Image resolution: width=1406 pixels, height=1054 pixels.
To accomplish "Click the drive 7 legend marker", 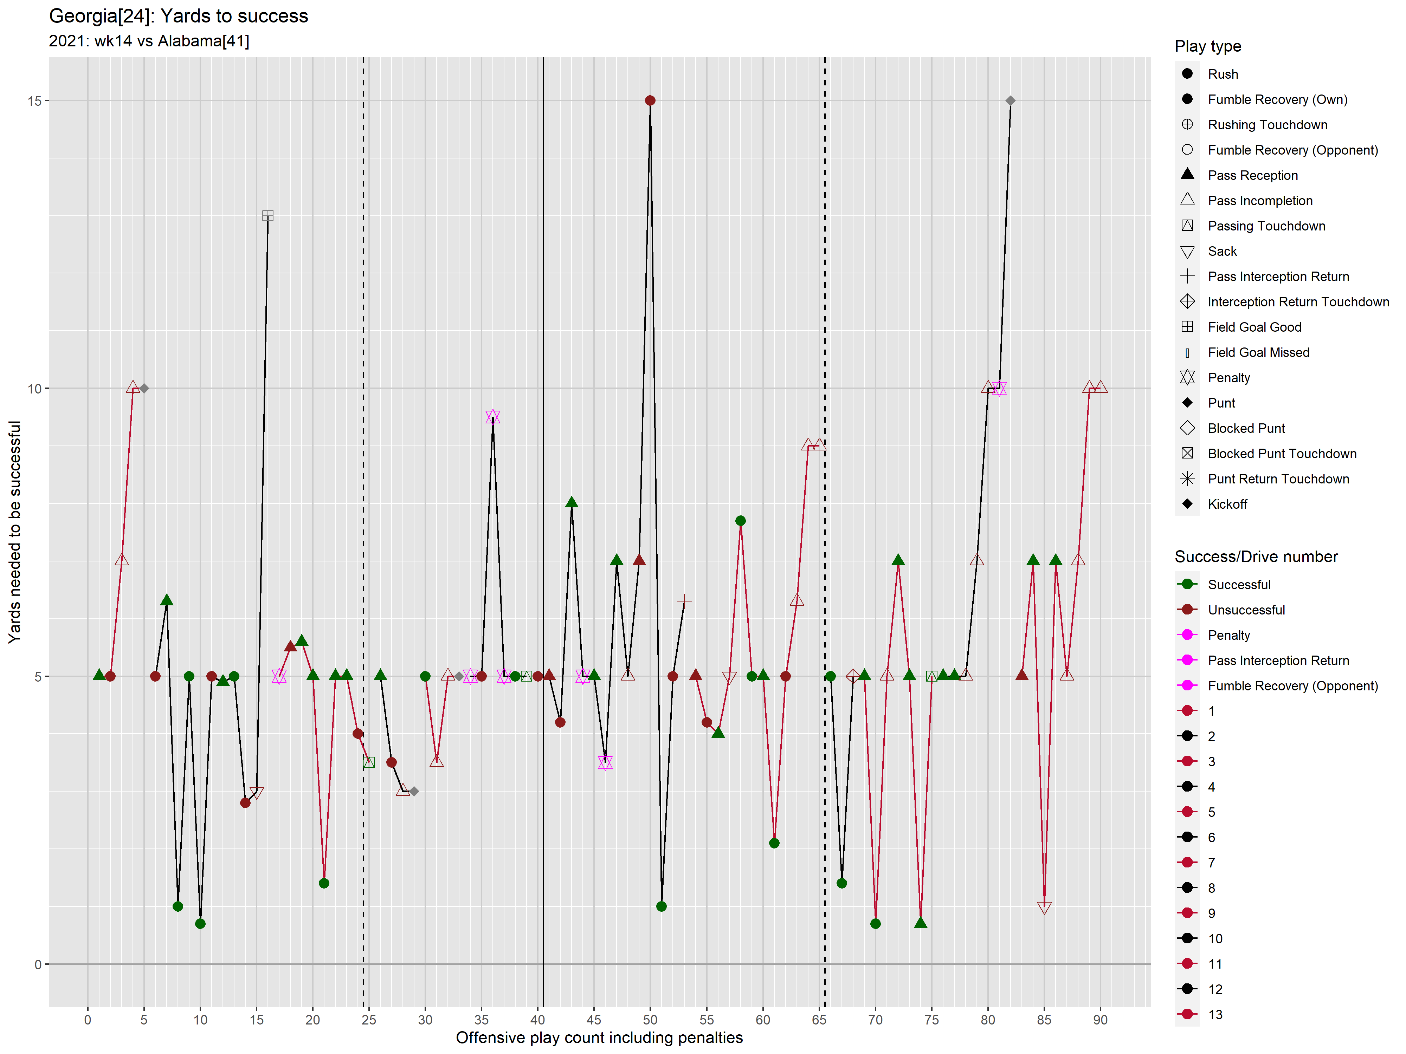I will (1187, 862).
